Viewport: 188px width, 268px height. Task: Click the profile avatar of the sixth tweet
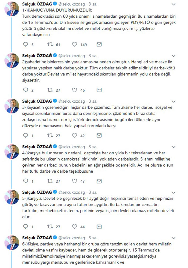pos(13,243)
